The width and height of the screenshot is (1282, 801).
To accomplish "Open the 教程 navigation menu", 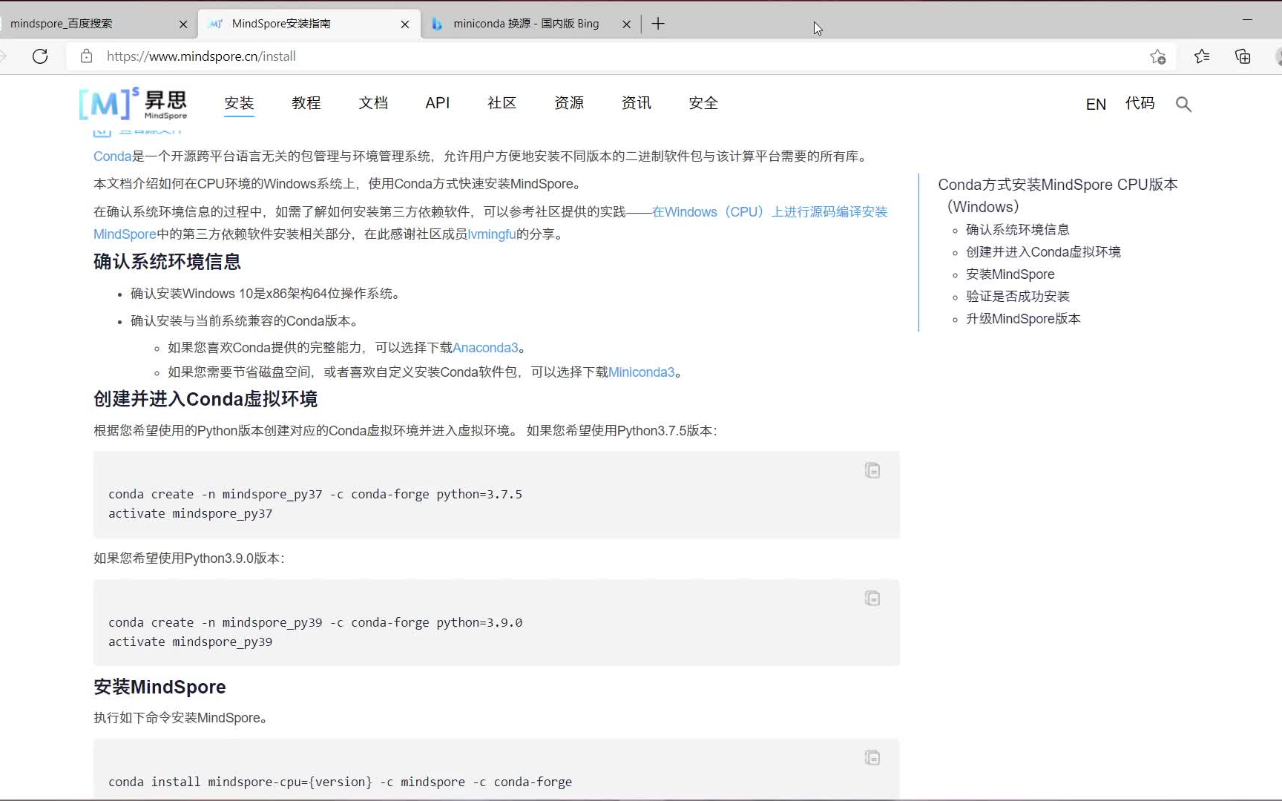I will pyautogui.click(x=306, y=103).
